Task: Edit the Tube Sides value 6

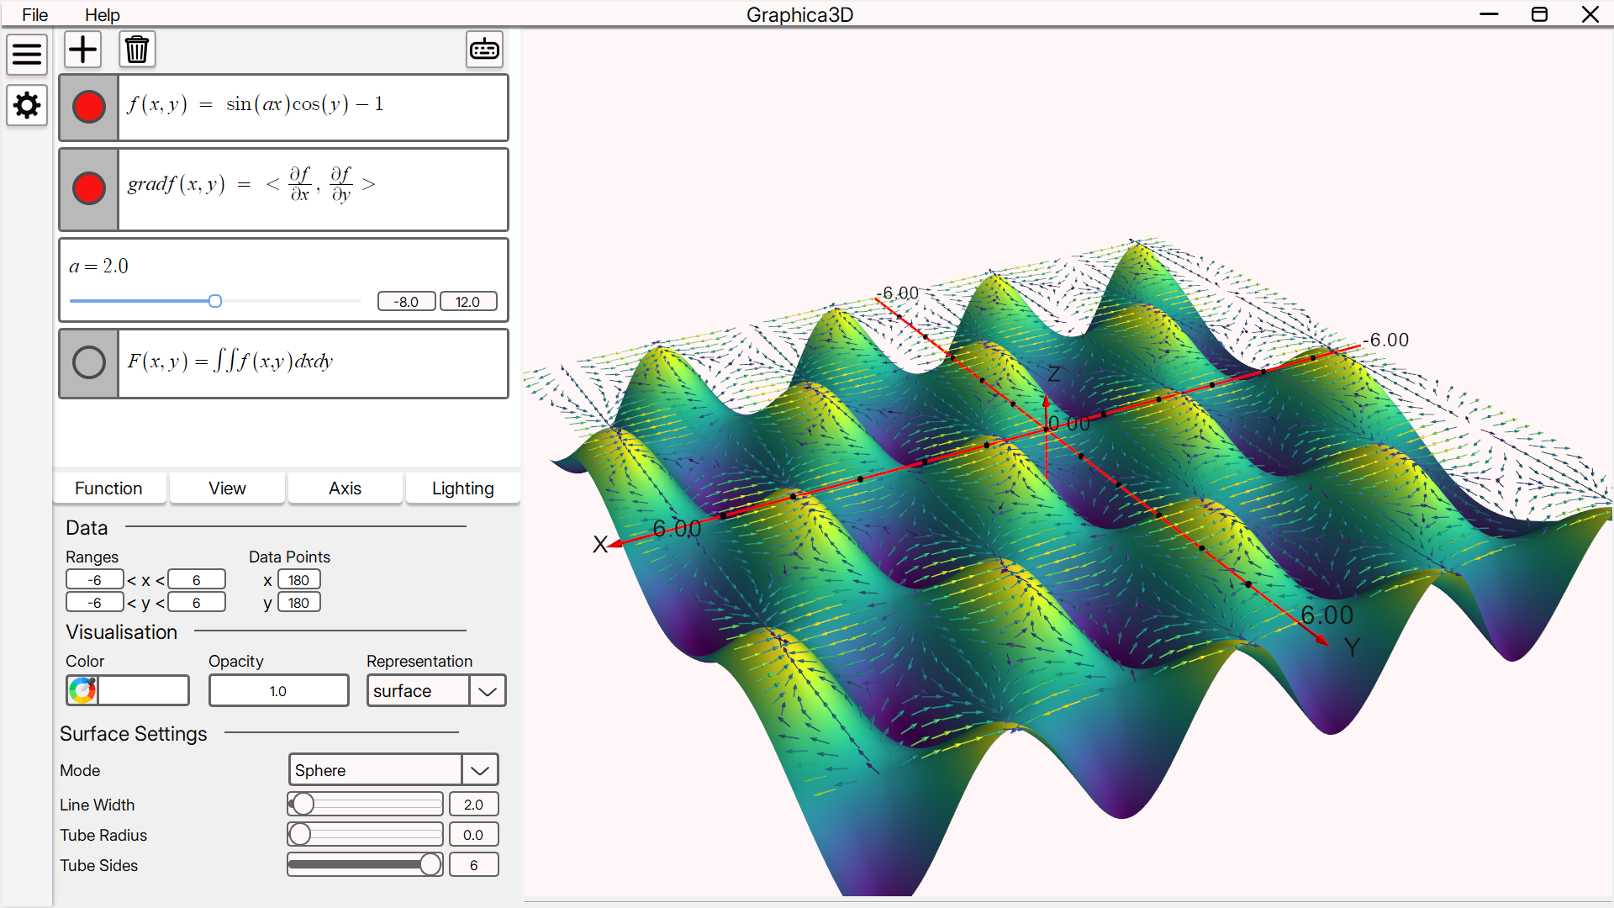Action: (x=474, y=865)
